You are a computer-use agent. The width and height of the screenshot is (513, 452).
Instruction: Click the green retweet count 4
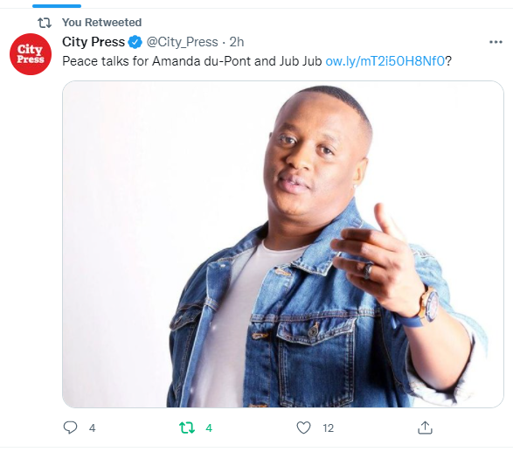point(209,428)
